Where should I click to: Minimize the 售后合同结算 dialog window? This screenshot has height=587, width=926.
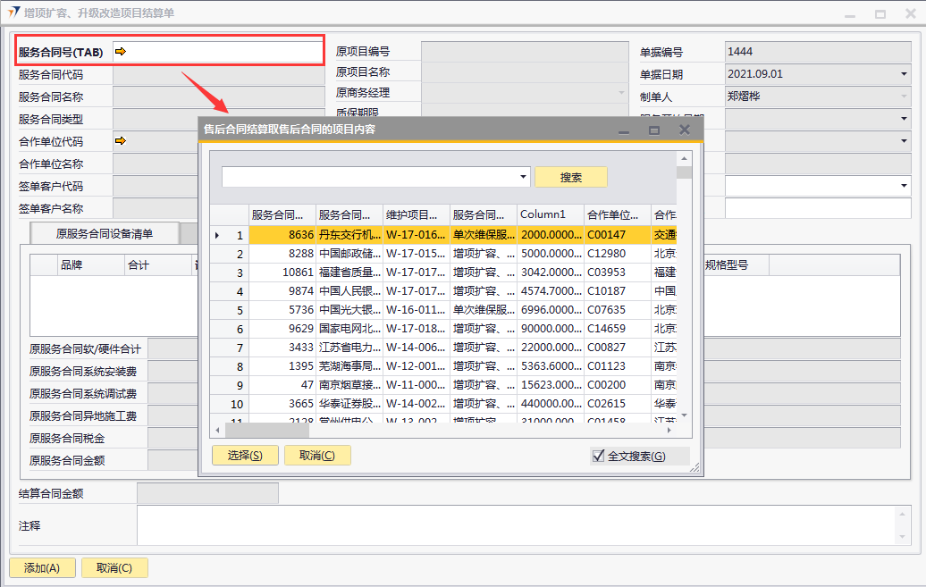coord(624,130)
